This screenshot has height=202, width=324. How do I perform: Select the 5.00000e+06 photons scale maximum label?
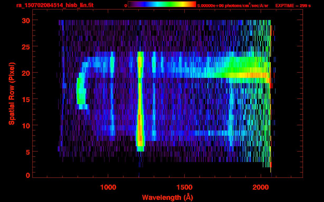233,6
